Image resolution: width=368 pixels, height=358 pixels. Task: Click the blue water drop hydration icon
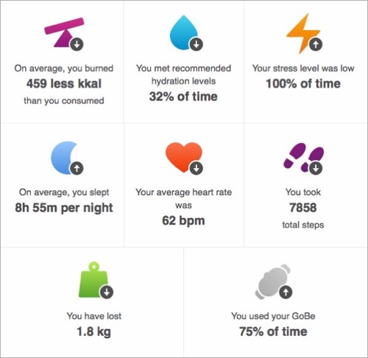point(184,32)
